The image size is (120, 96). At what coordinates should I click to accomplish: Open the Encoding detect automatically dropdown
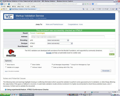(x=58, y=40)
